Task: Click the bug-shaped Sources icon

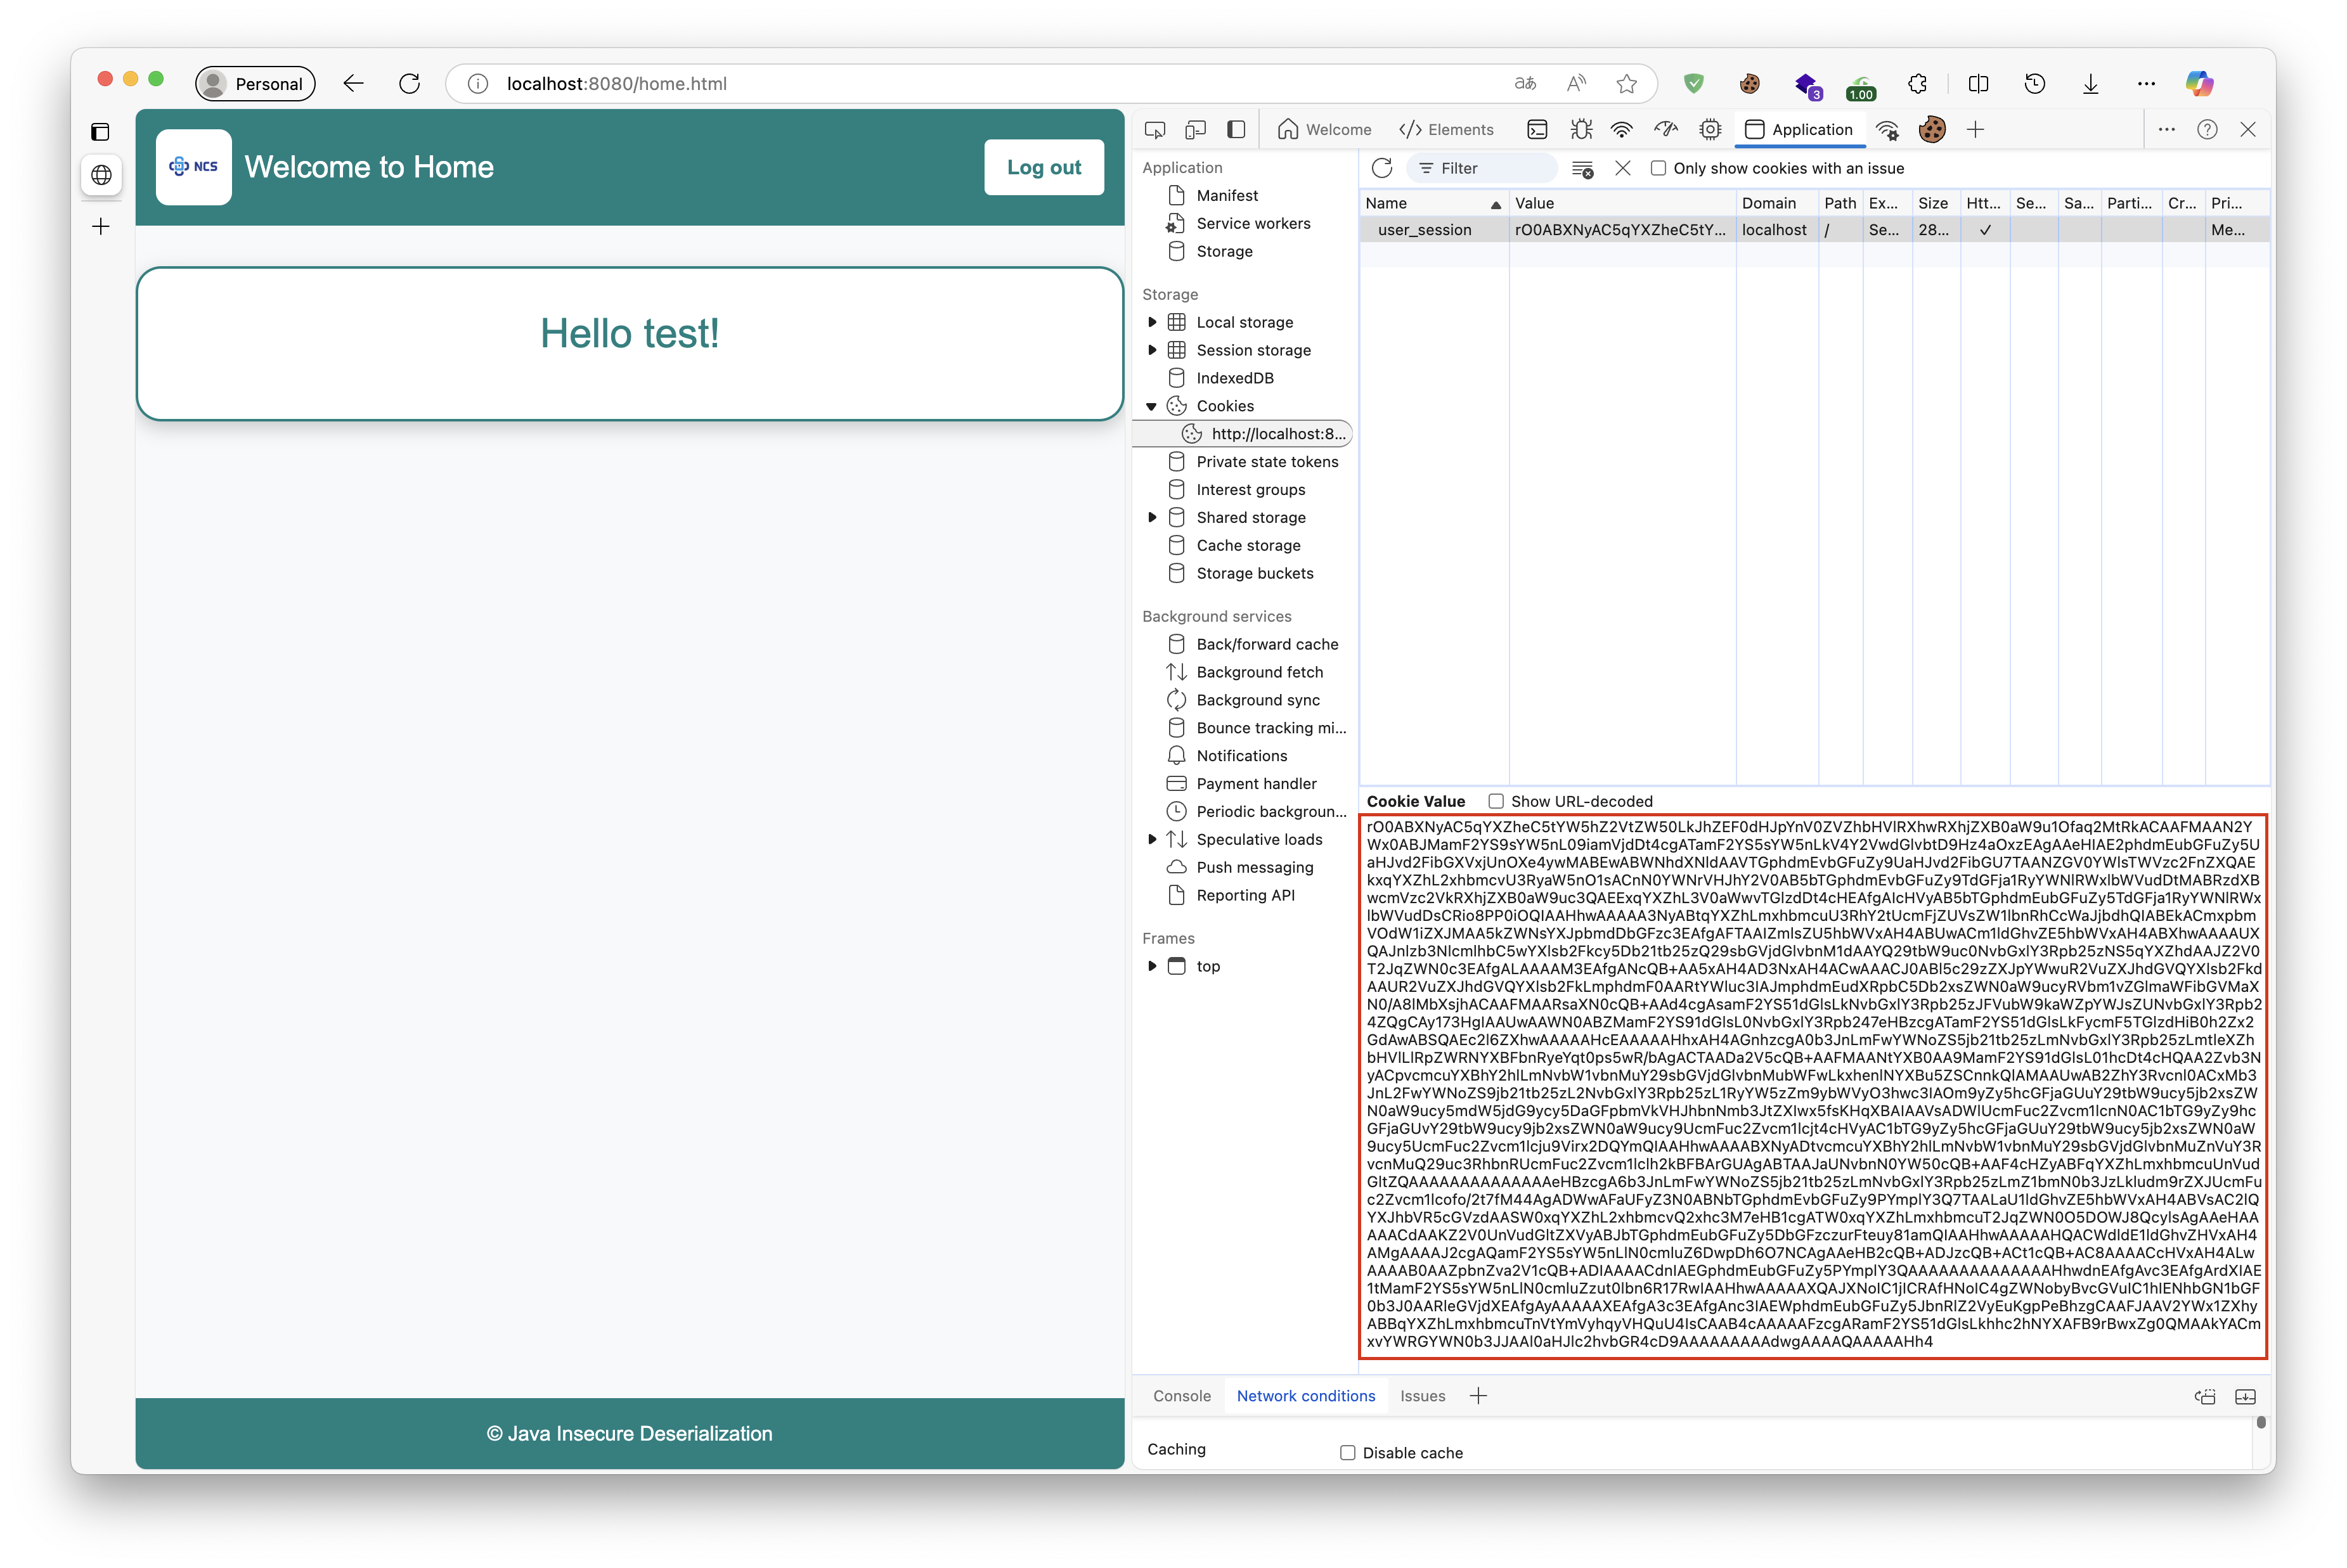Action: pos(1581,130)
